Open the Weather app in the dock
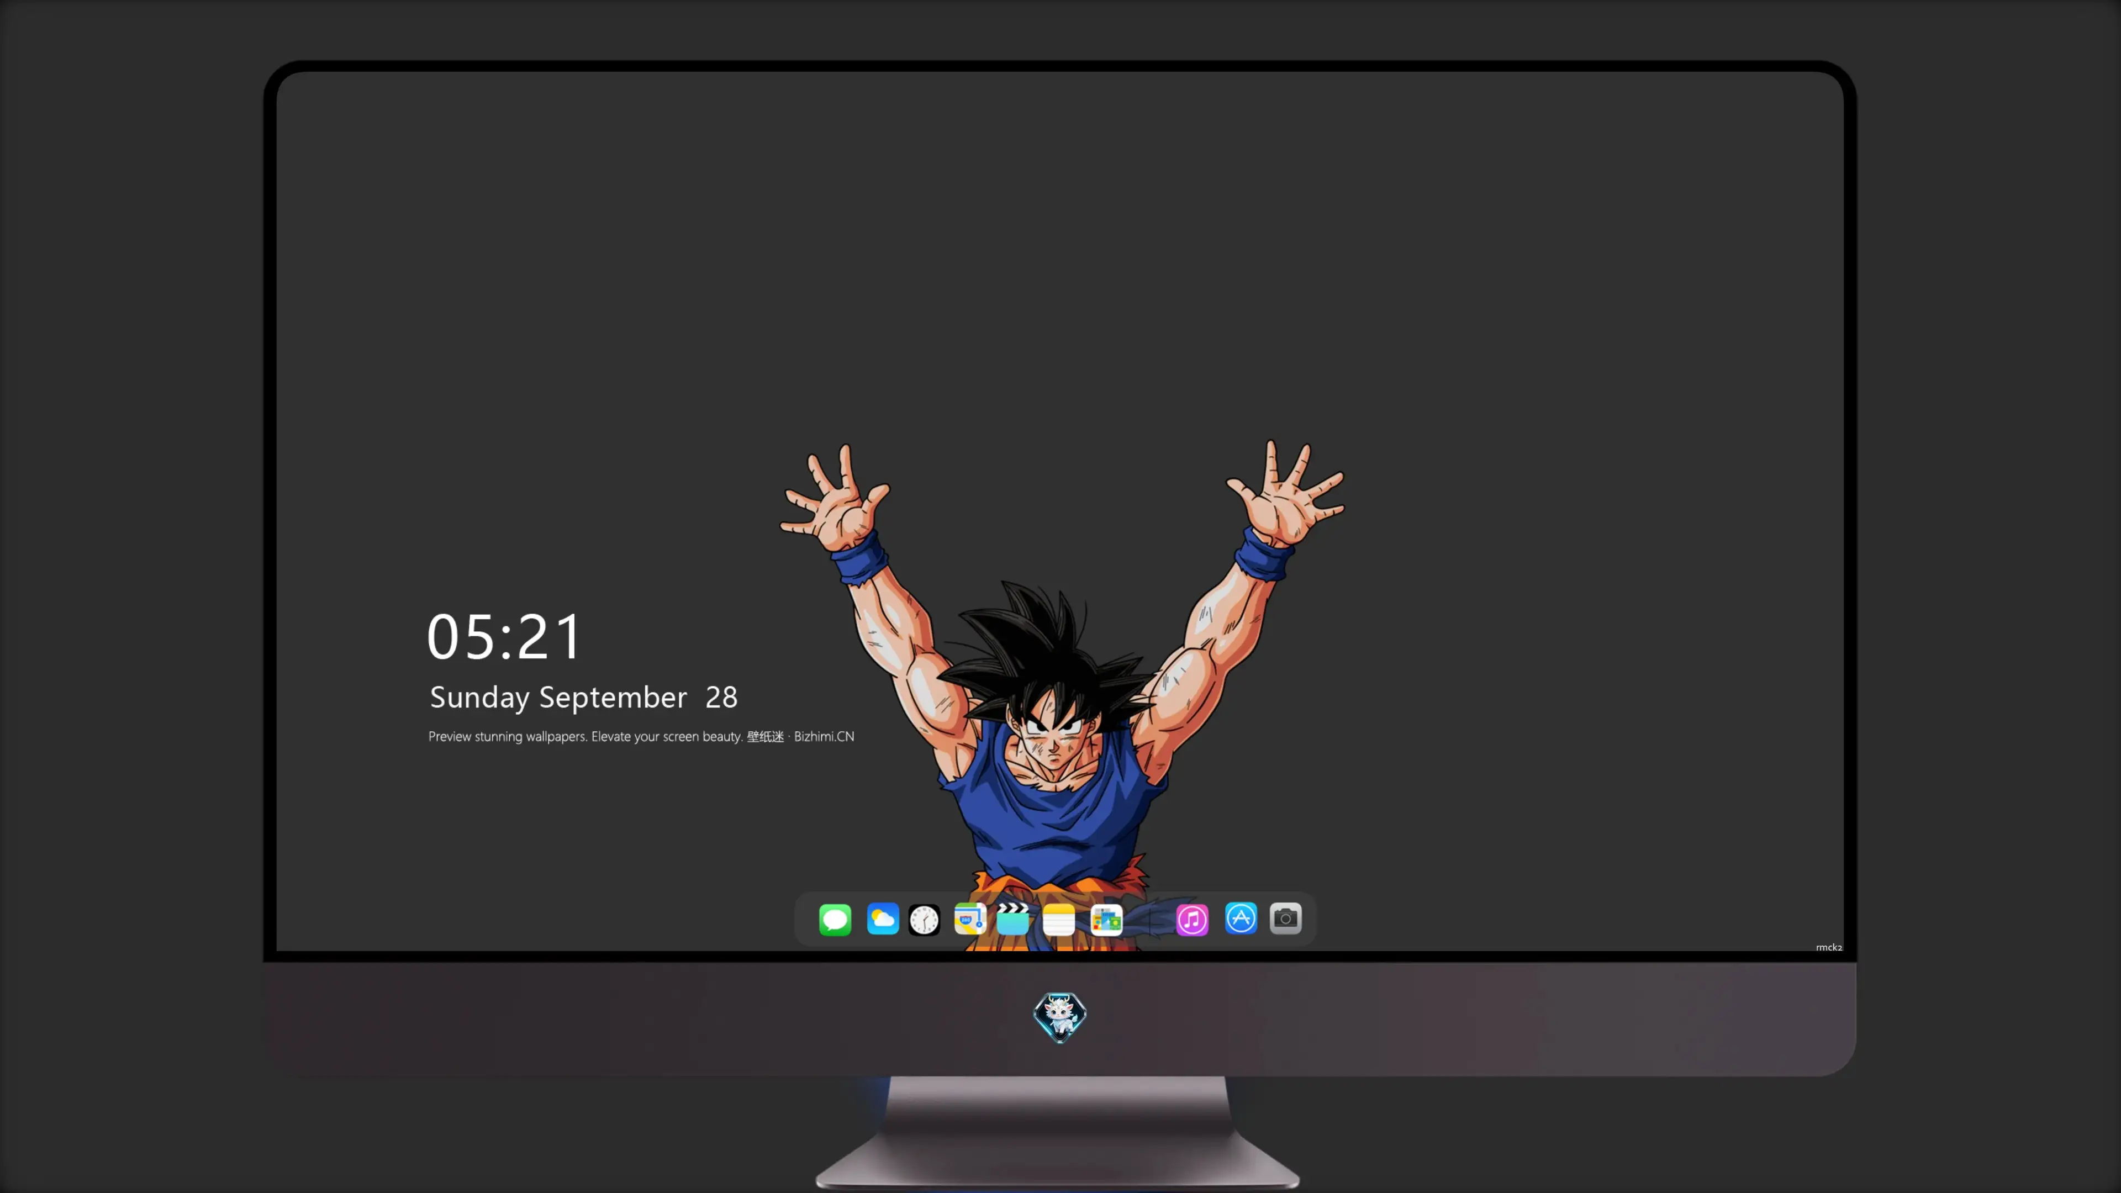The image size is (2121, 1193). (x=883, y=919)
